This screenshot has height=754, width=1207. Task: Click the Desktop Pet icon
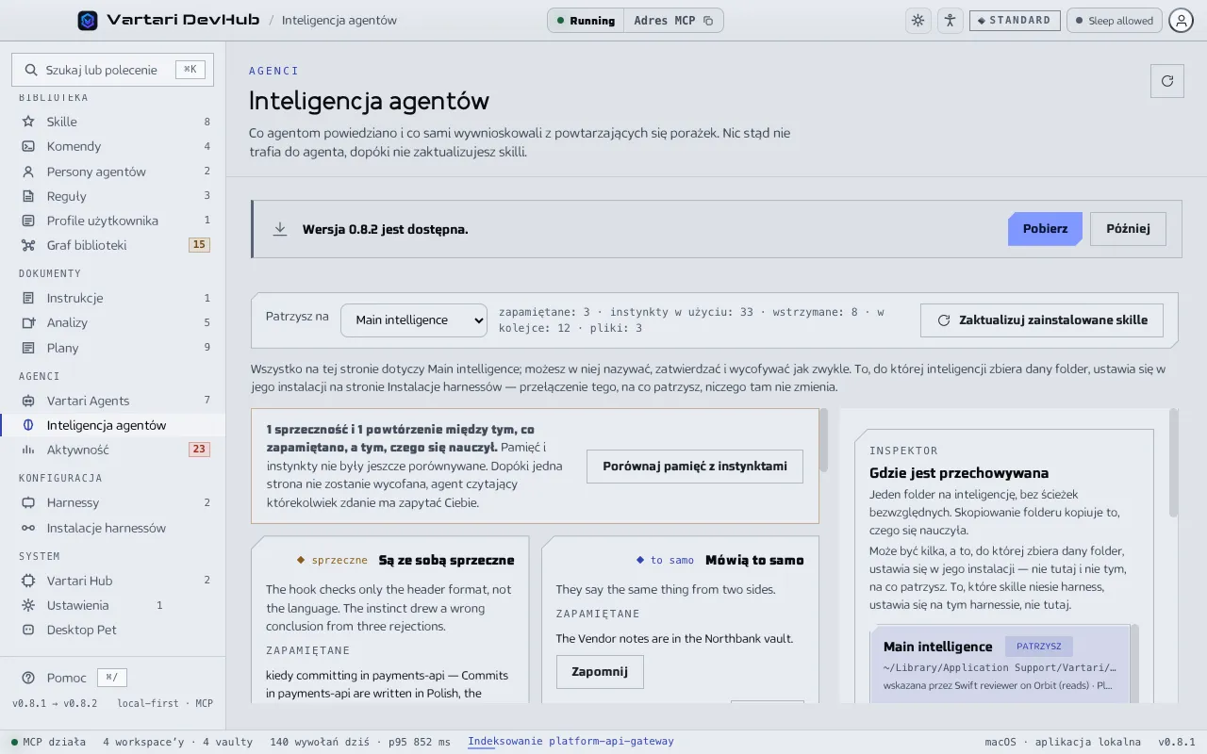tap(28, 630)
